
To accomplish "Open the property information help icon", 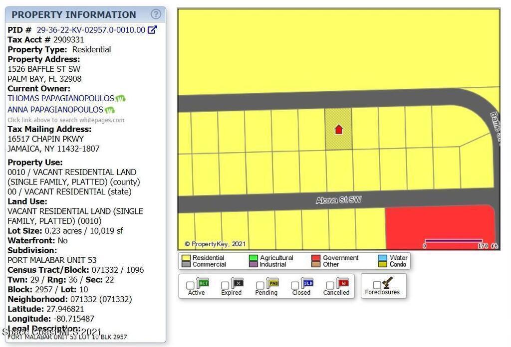I will 156,14.
